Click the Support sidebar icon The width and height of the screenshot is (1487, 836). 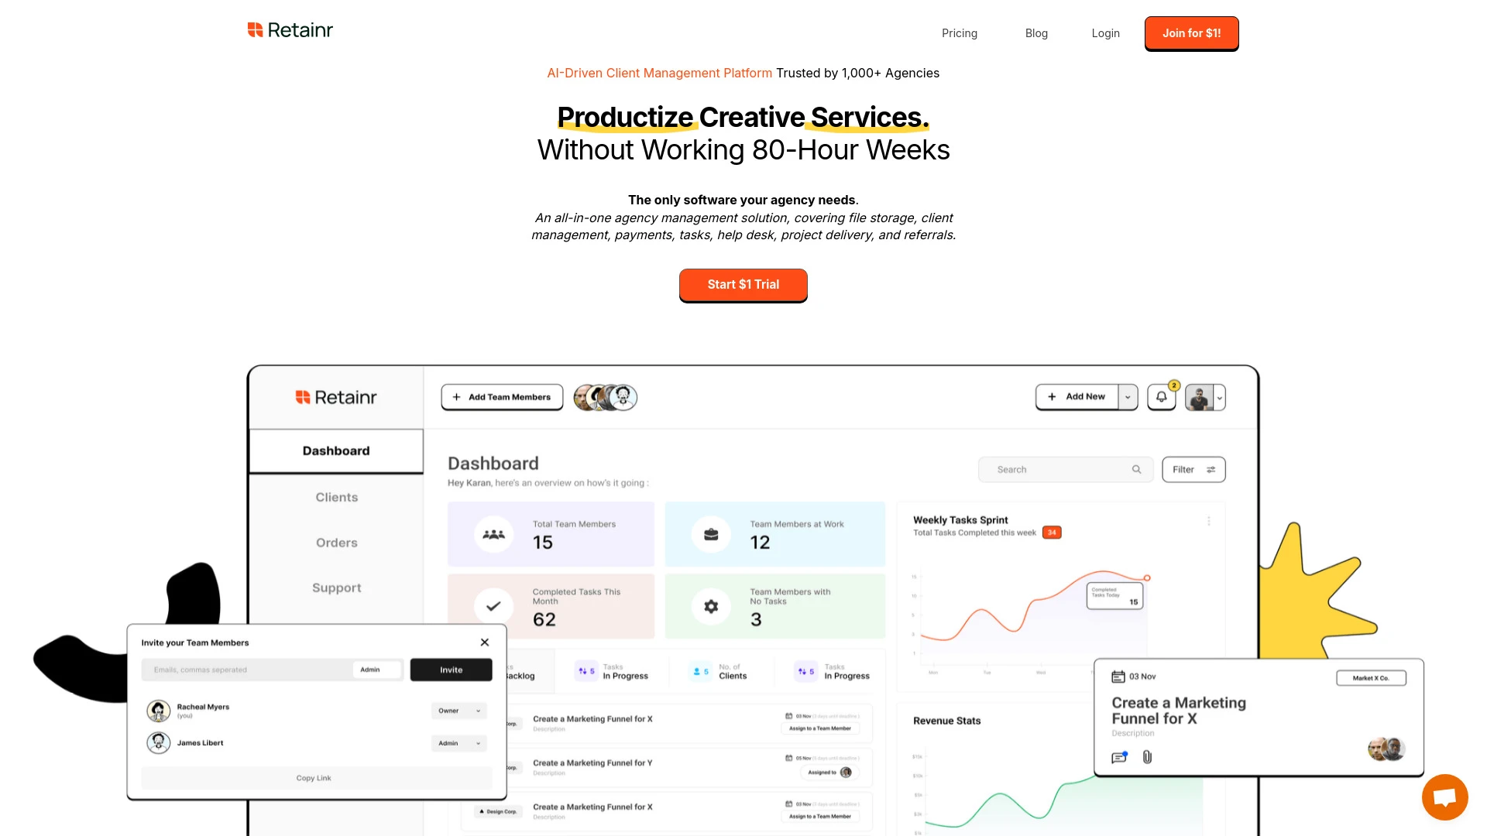click(x=337, y=586)
